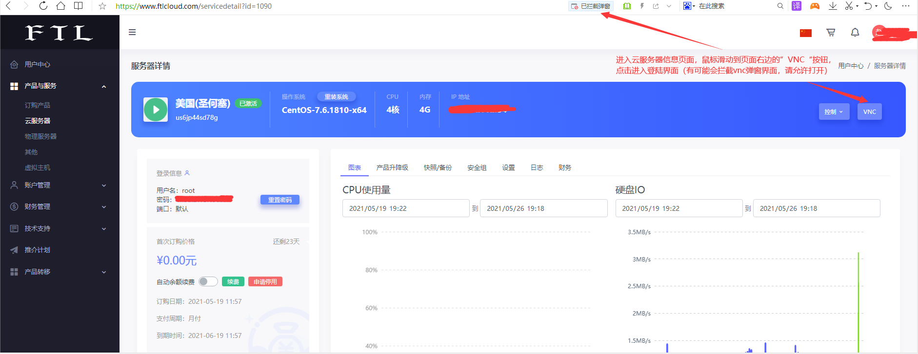Open browser downloads icon

[x=833, y=6]
